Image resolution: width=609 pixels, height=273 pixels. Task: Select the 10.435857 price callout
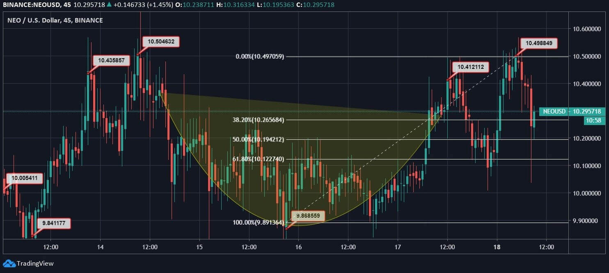point(112,60)
